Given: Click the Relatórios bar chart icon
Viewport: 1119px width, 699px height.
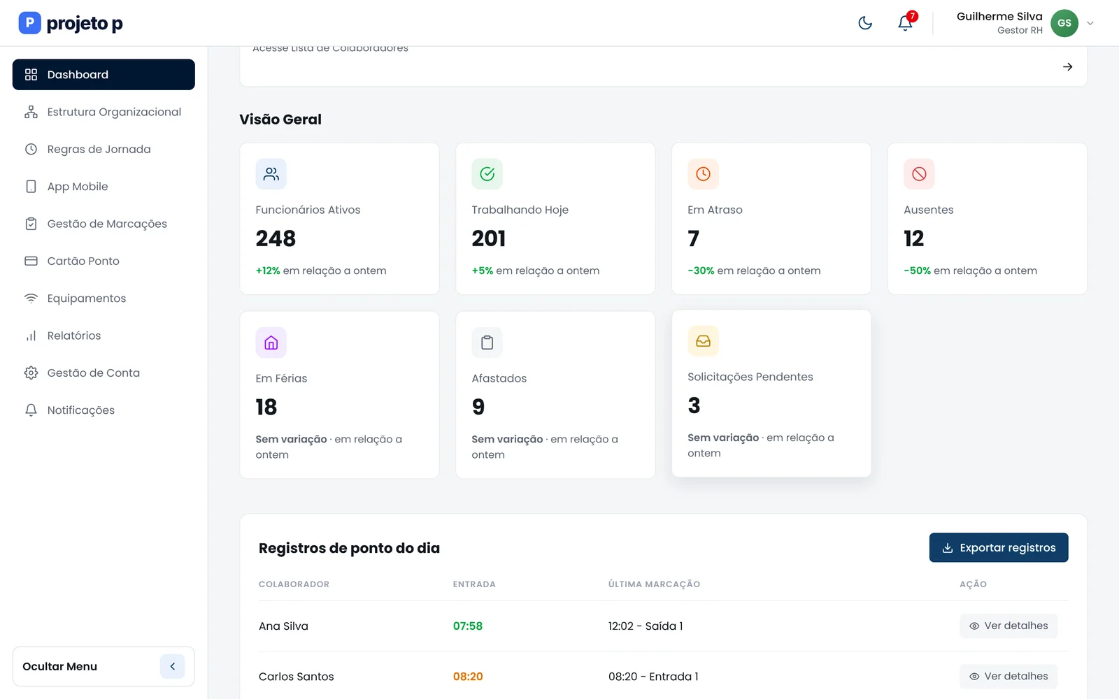Looking at the screenshot, I should (31, 336).
